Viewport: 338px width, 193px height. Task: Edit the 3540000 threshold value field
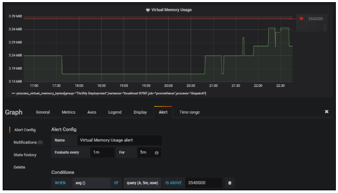(204, 183)
